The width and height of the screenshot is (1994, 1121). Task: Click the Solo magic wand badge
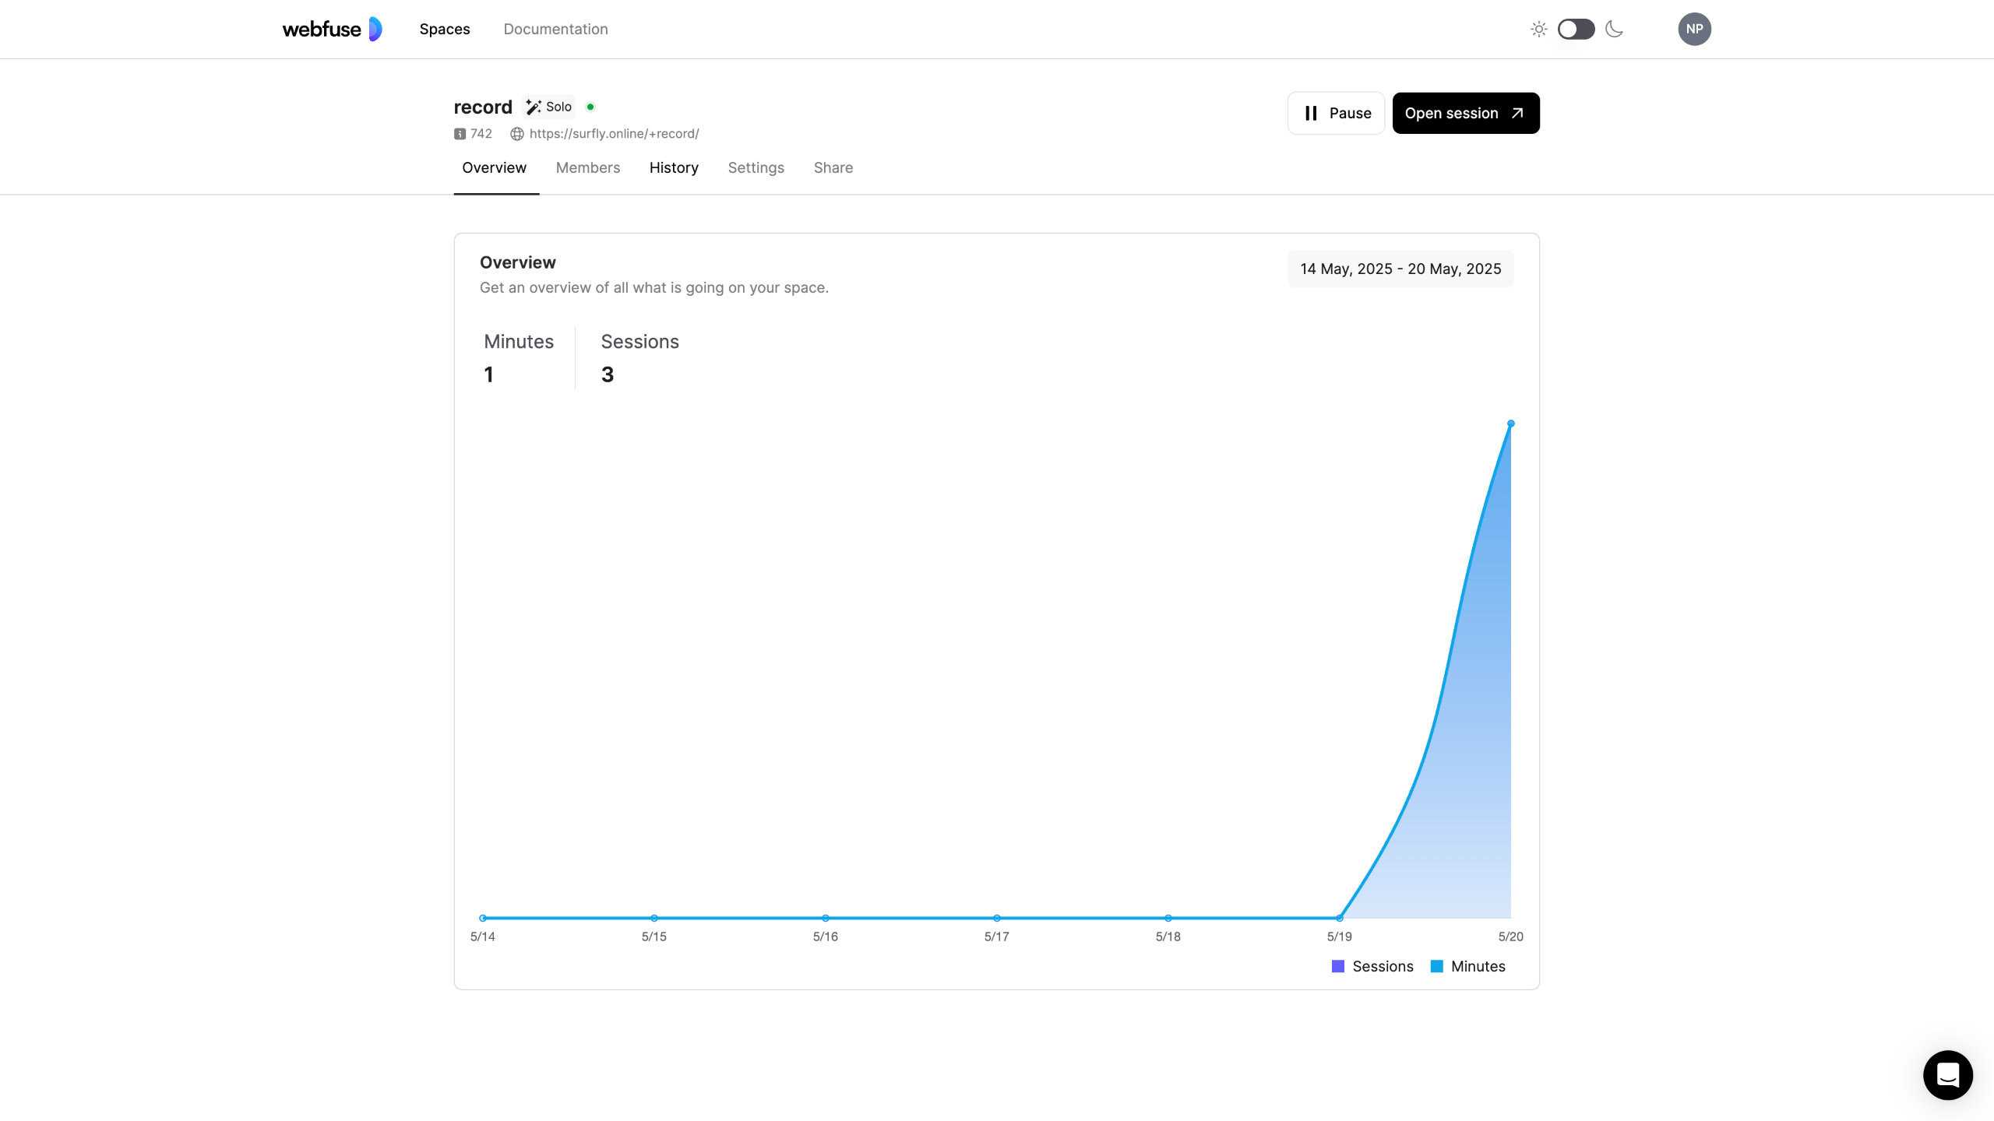click(x=548, y=107)
